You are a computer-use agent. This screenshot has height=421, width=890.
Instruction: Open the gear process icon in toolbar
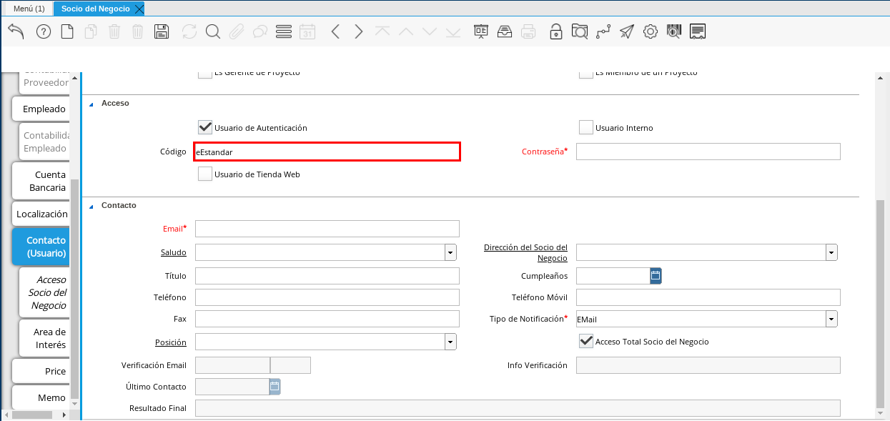point(650,31)
